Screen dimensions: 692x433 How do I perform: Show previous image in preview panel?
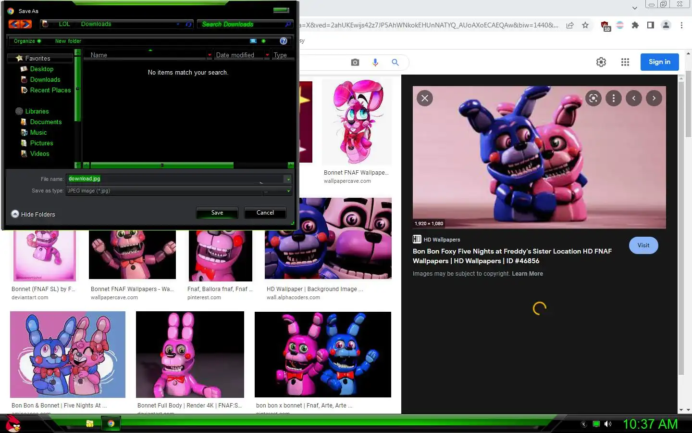634,98
